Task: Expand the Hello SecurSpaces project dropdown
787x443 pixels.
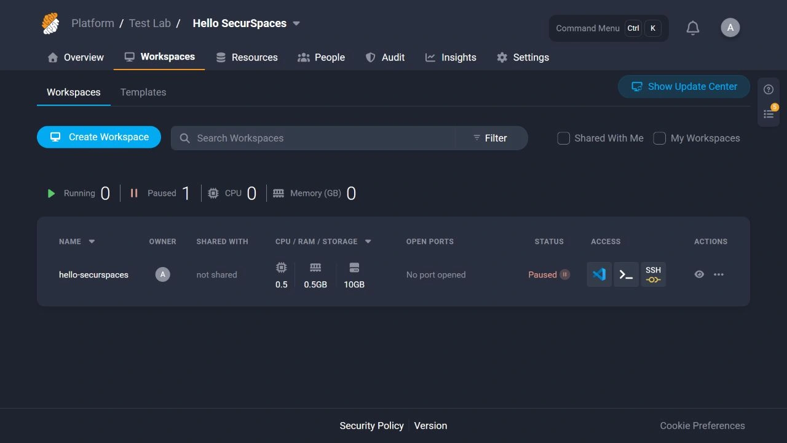Action: point(296,23)
